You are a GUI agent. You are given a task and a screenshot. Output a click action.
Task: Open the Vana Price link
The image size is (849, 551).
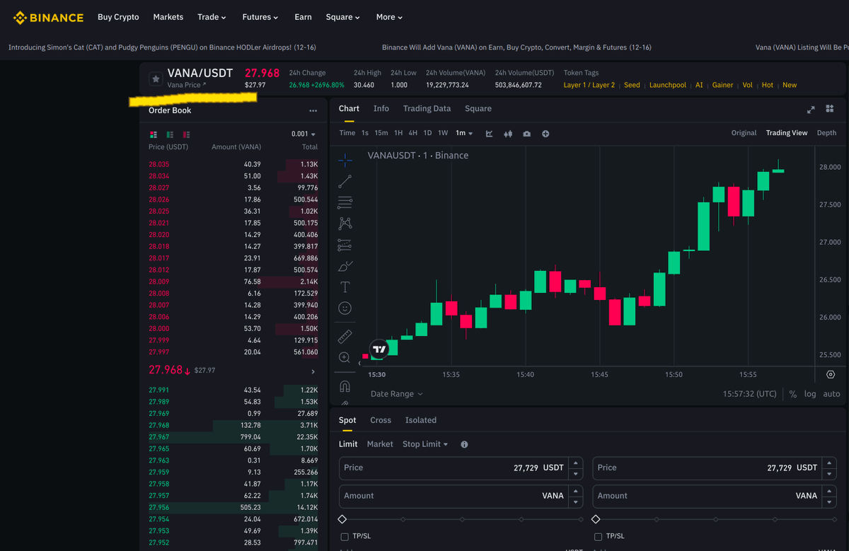pyautogui.click(x=187, y=85)
